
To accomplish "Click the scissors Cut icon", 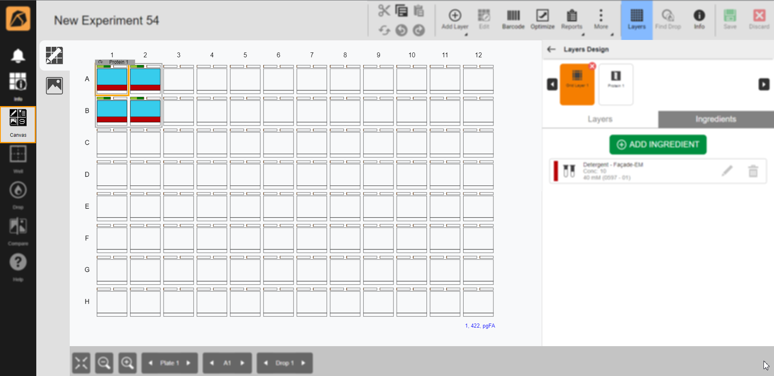I will [384, 10].
